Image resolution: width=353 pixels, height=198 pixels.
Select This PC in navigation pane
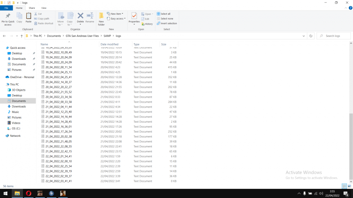click(x=14, y=84)
